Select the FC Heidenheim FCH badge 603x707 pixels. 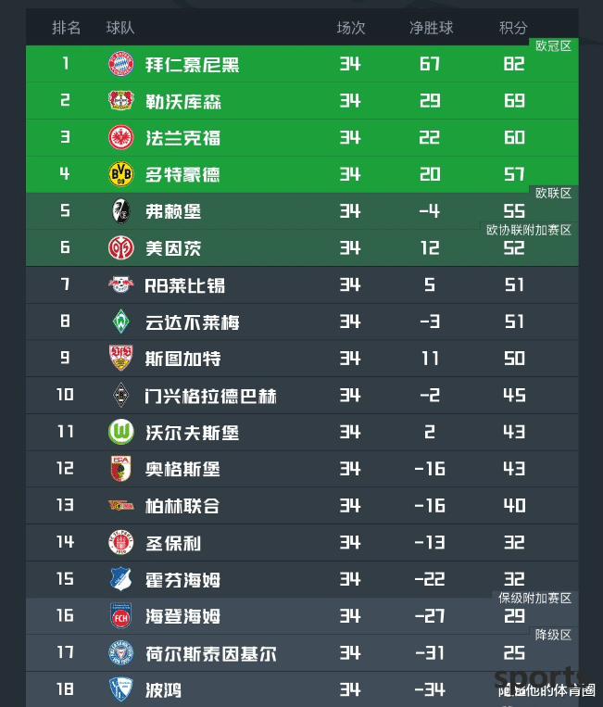point(120,616)
